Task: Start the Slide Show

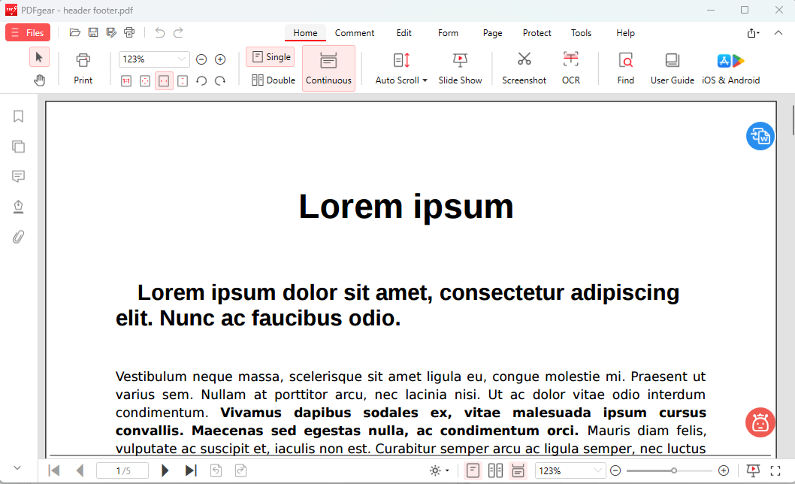Action: pyautogui.click(x=460, y=68)
